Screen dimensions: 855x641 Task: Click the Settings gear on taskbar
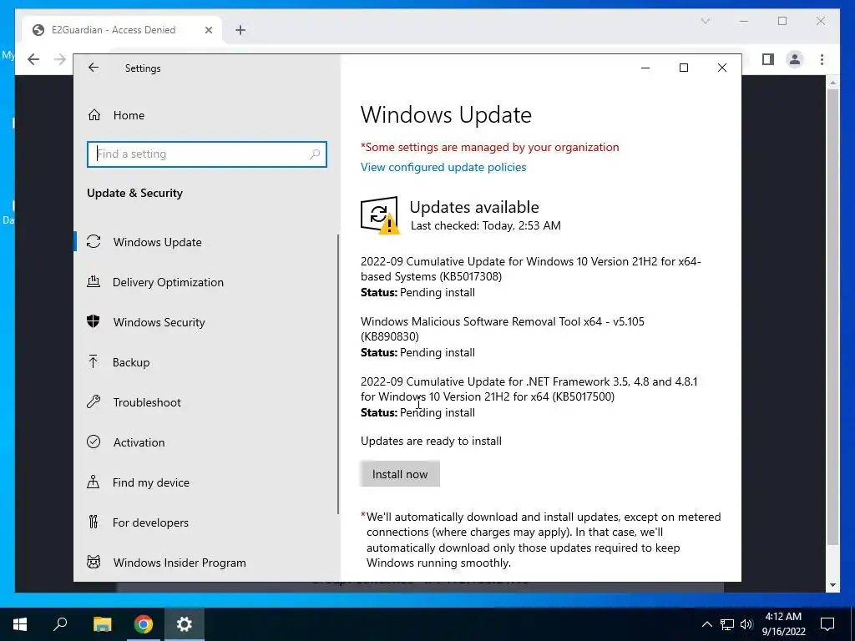point(185,624)
